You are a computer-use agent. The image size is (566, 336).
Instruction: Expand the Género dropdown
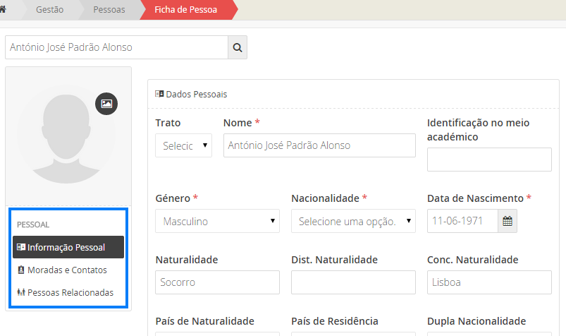point(217,221)
